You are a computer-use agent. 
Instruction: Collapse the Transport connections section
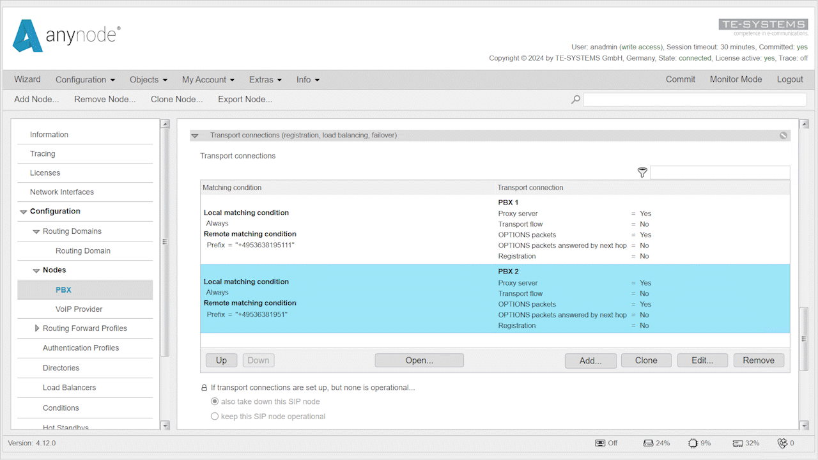pos(196,135)
